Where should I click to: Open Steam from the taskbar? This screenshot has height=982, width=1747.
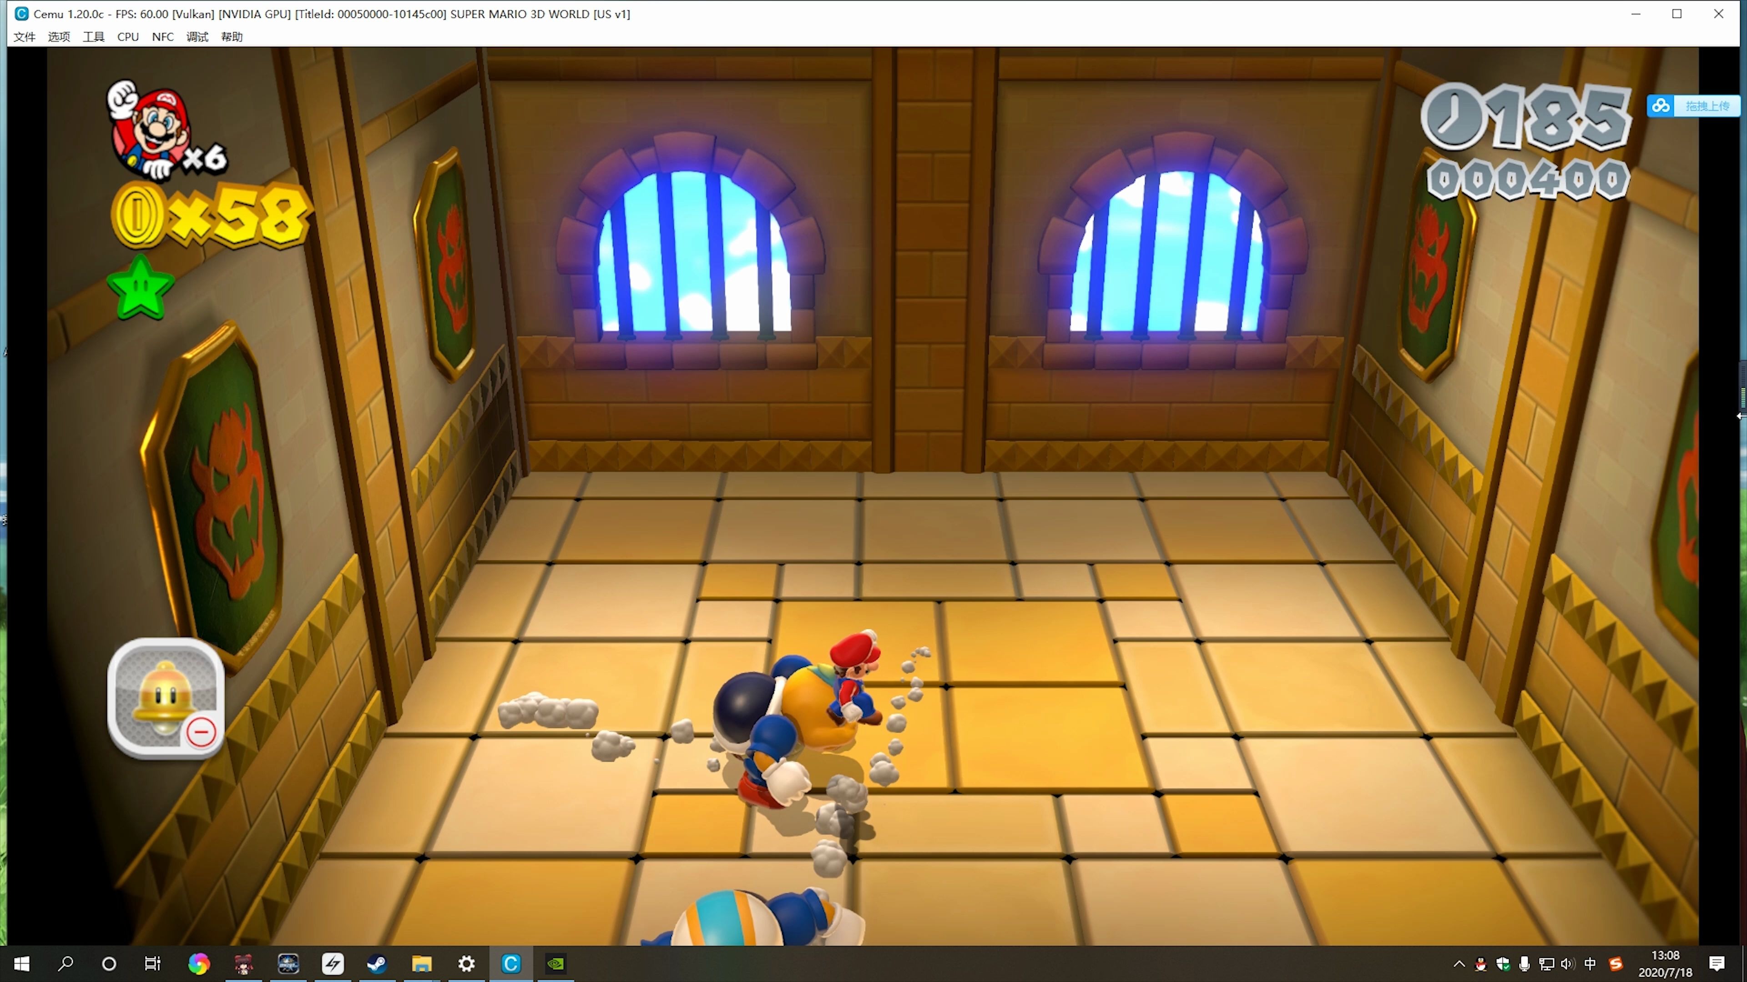coord(377,963)
